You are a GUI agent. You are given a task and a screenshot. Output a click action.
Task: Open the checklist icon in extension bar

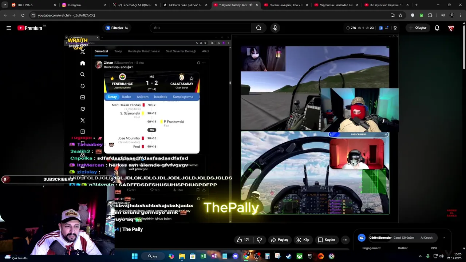(387, 28)
